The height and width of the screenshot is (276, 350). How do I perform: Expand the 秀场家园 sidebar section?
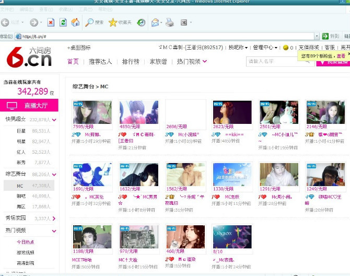[x=54, y=218]
